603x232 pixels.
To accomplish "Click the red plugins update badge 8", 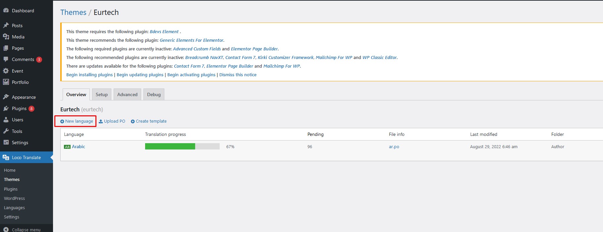I will point(31,109).
